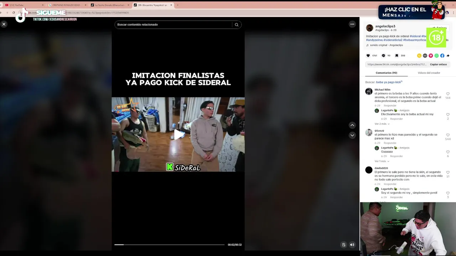Like LagartoPe reply 'Efectivamente soy la beba'
456x256 pixels.
(x=448, y=114)
